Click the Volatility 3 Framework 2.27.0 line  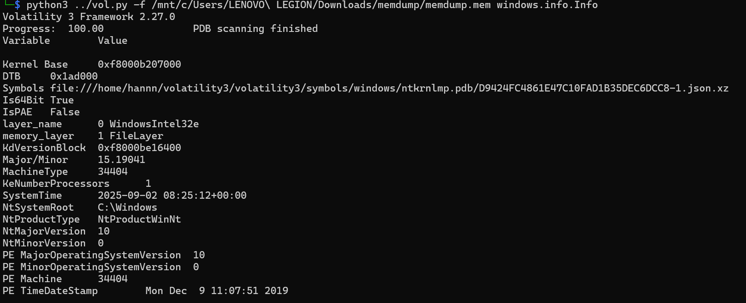pyautogui.click(x=88, y=17)
